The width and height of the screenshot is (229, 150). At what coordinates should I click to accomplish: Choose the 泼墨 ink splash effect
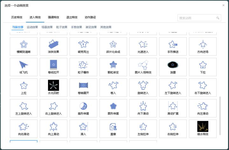click(x=173, y=67)
